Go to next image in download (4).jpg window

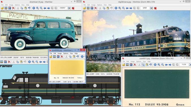tap(48, 8)
